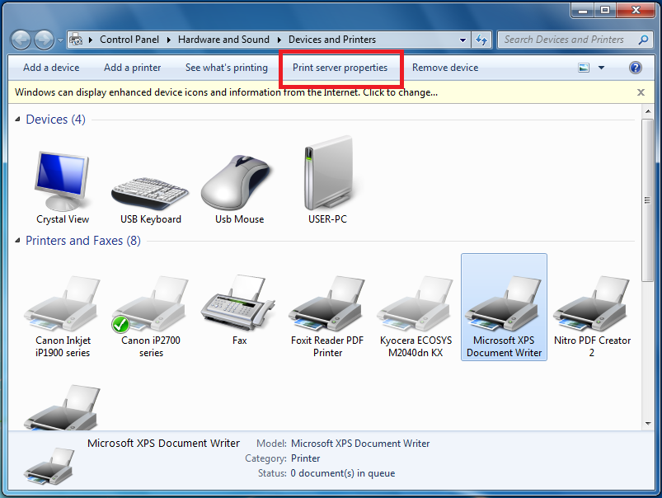
Task: Click the scrollbar down arrow
Action: point(648,423)
